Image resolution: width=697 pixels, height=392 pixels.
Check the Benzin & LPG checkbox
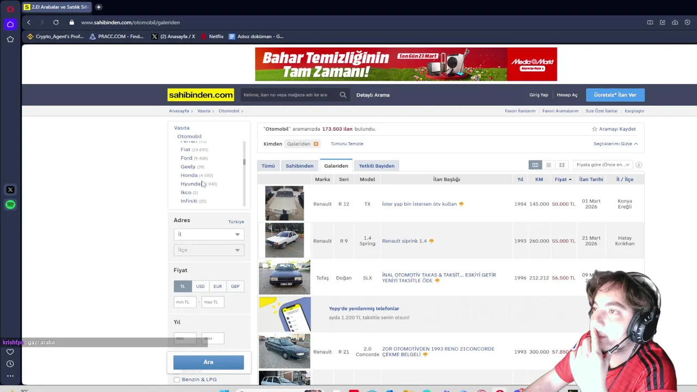(176, 379)
